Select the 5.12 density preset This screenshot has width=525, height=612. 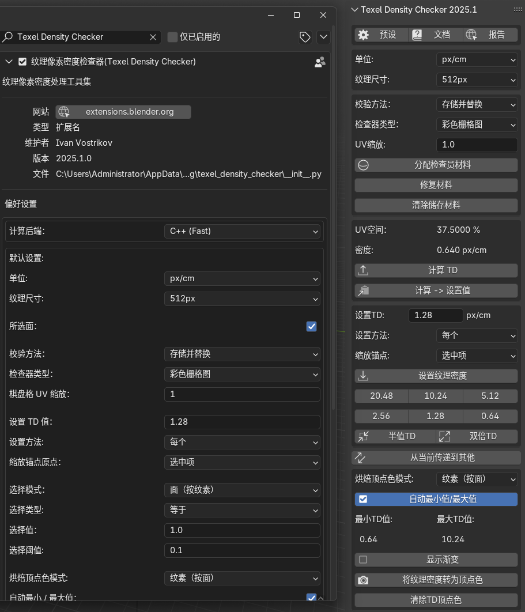pyautogui.click(x=490, y=396)
